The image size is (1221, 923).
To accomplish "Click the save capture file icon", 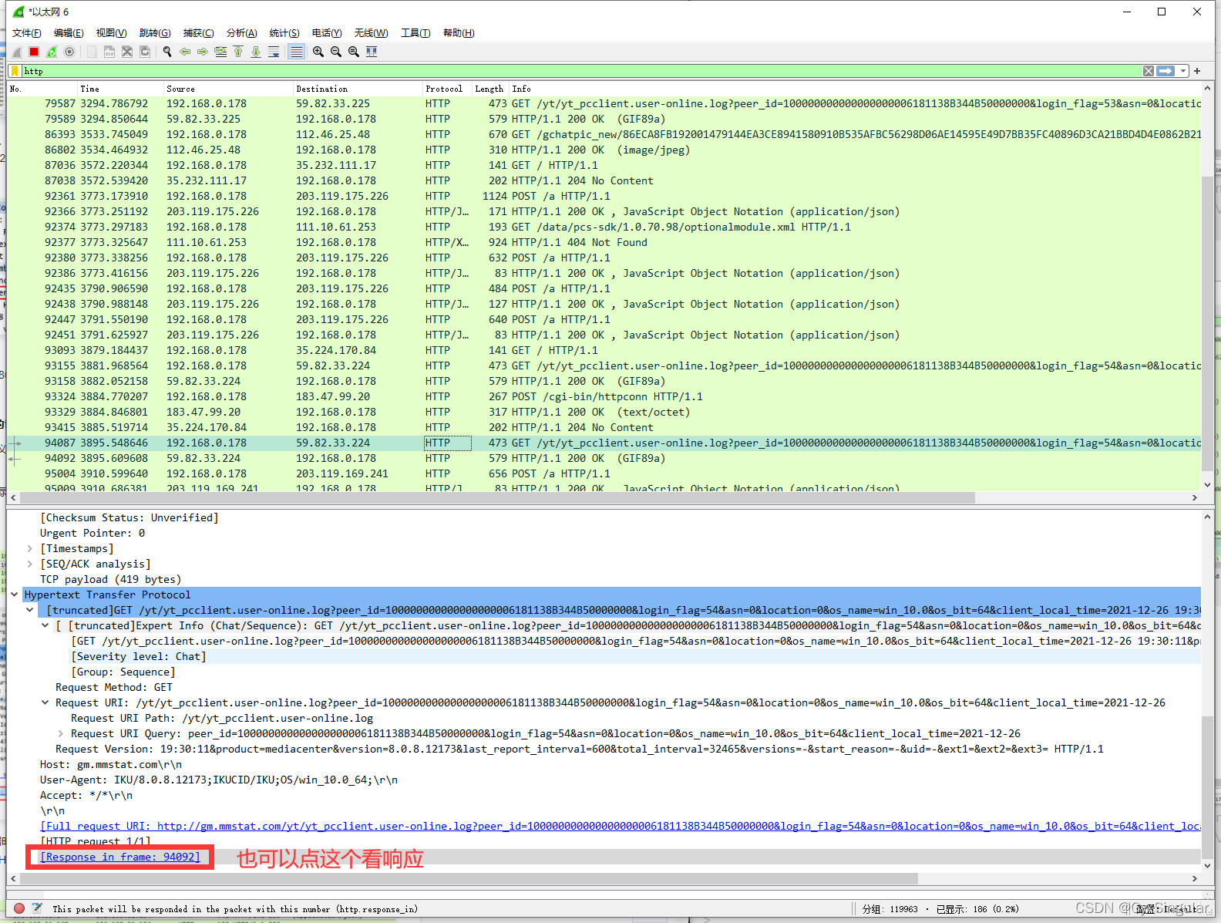I will [109, 52].
